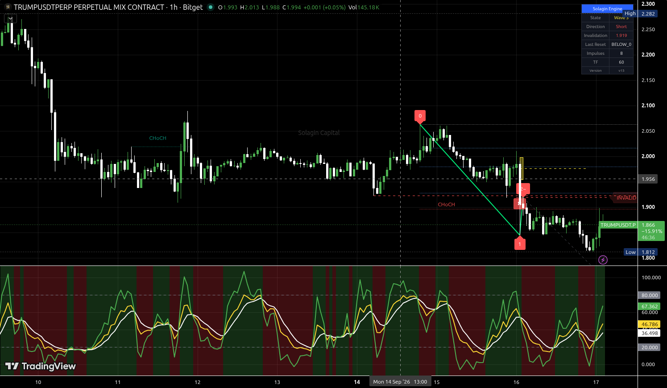This screenshot has width=667, height=388.
Task: Click the volume value 145.18K
Action: 368,7
